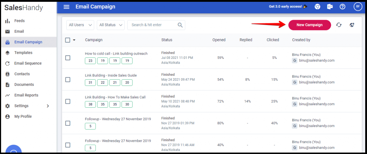Click the Email Reports trend icon

[x=8, y=95]
